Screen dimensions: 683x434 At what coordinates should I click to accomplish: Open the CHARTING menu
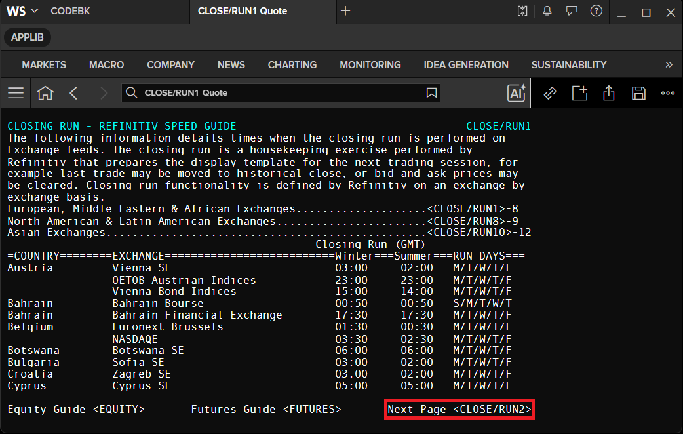292,65
